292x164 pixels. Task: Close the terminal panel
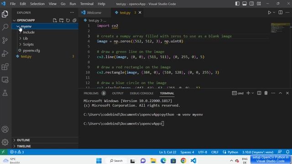pos(287,93)
